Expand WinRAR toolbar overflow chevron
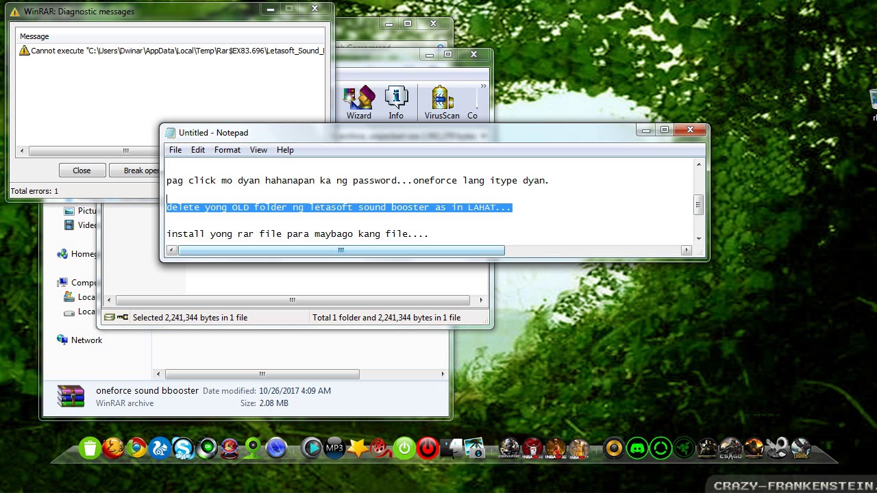This screenshot has height=493, width=877. [483, 86]
